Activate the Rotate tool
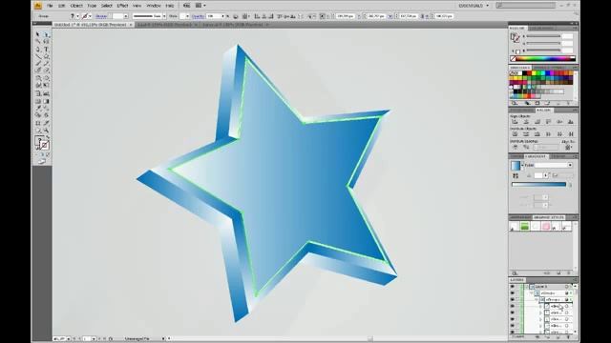This screenshot has height=343, width=611. [38, 78]
